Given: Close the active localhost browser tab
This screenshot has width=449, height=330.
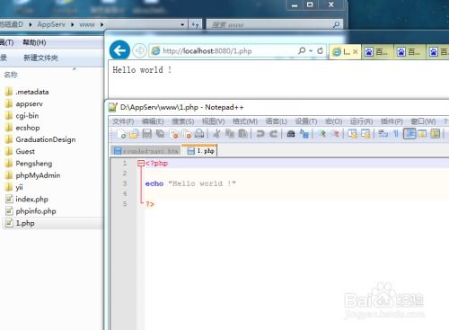Looking at the screenshot, I should tap(356, 52).
